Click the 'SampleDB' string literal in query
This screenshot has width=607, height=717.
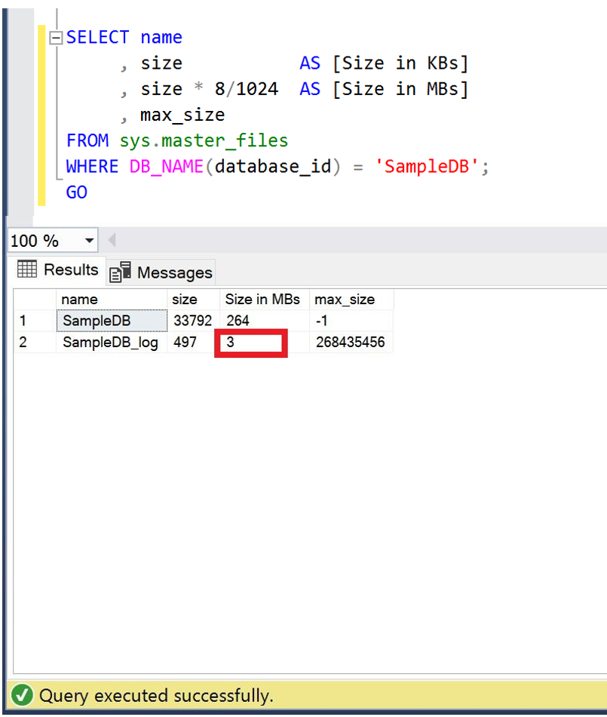[428, 167]
